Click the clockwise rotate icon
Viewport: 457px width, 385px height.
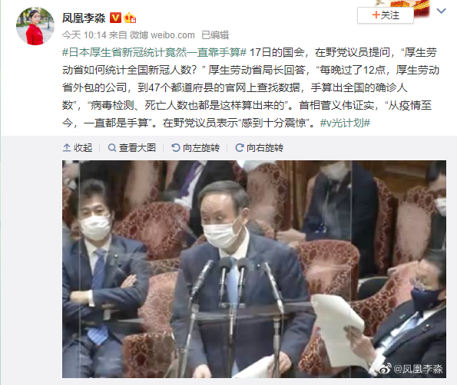click(x=240, y=148)
